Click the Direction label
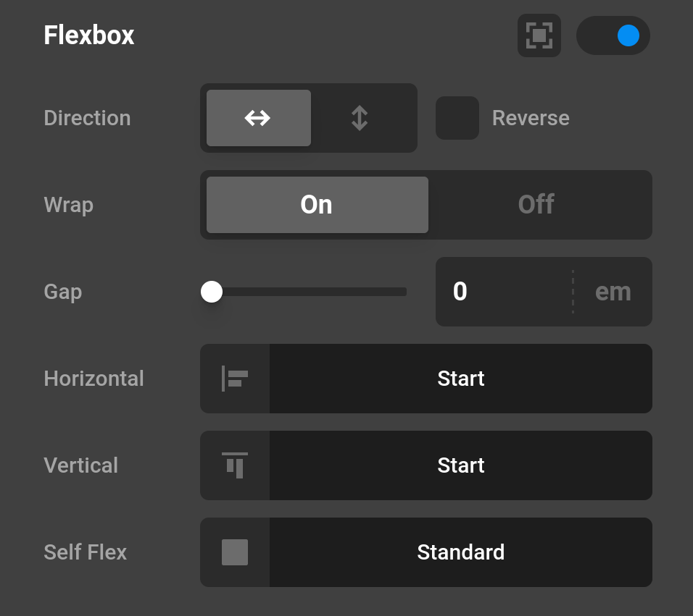The height and width of the screenshot is (616, 693). point(87,117)
